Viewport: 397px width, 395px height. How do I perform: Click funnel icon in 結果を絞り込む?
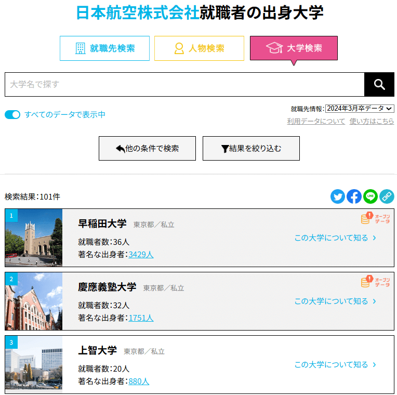[x=225, y=149]
